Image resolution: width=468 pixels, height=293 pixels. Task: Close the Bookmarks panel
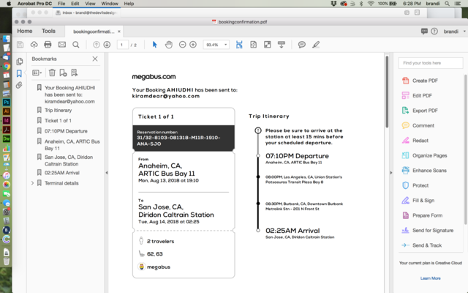click(x=95, y=59)
